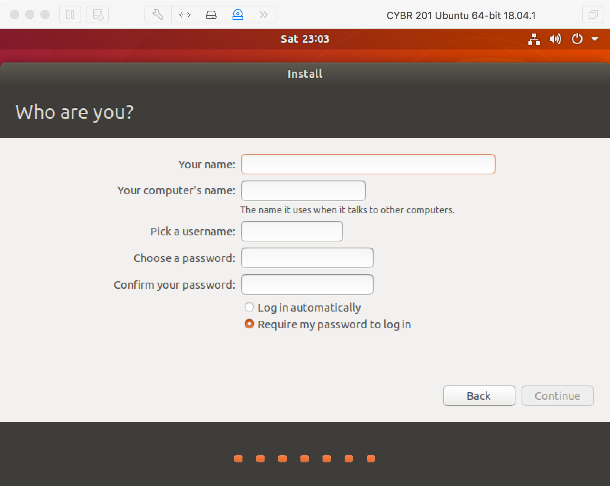Click the Back button

click(479, 396)
